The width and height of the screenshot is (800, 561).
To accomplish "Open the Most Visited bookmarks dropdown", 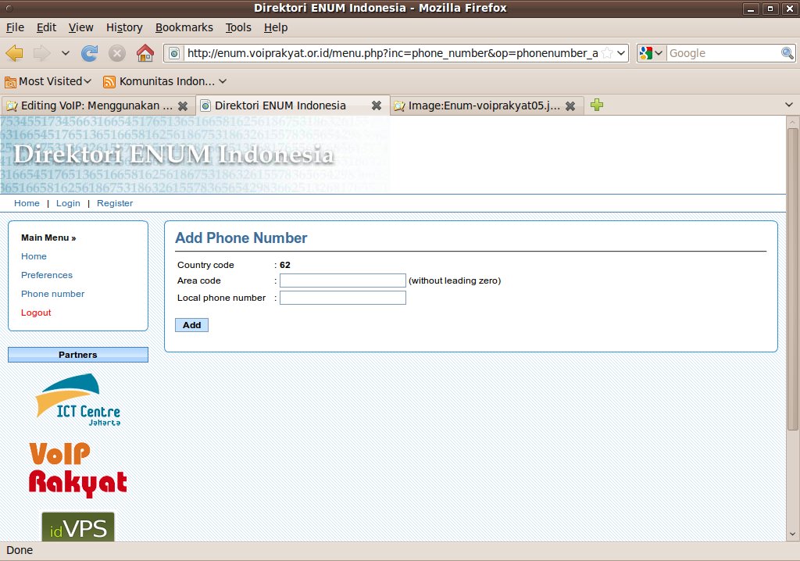I will click(x=48, y=81).
